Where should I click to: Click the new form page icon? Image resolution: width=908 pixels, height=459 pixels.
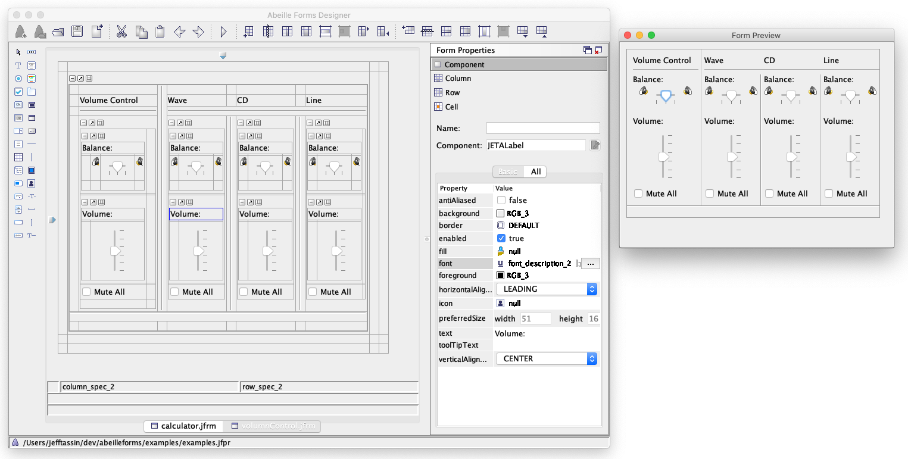(97, 32)
